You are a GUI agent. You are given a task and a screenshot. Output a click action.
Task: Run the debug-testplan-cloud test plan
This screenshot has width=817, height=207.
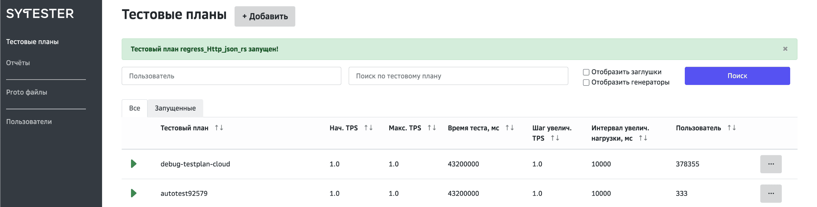tap(133, 164)
